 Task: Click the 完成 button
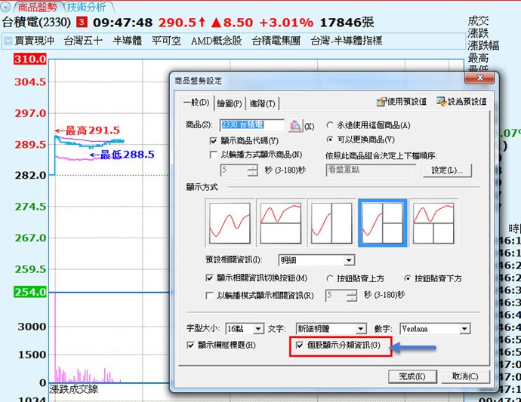point(412,376)
